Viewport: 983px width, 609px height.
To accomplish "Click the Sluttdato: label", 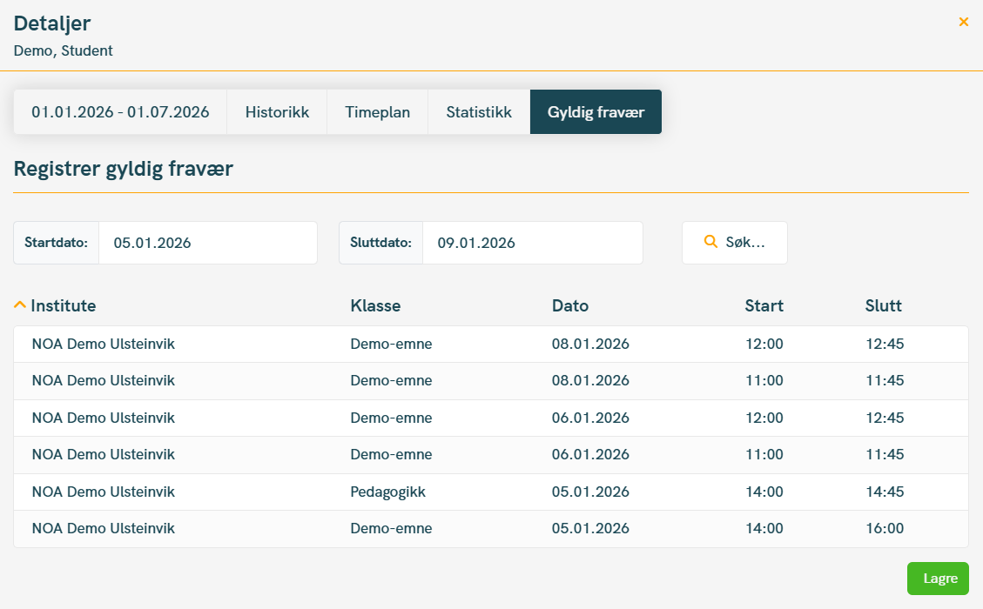I will coord(381,243).
